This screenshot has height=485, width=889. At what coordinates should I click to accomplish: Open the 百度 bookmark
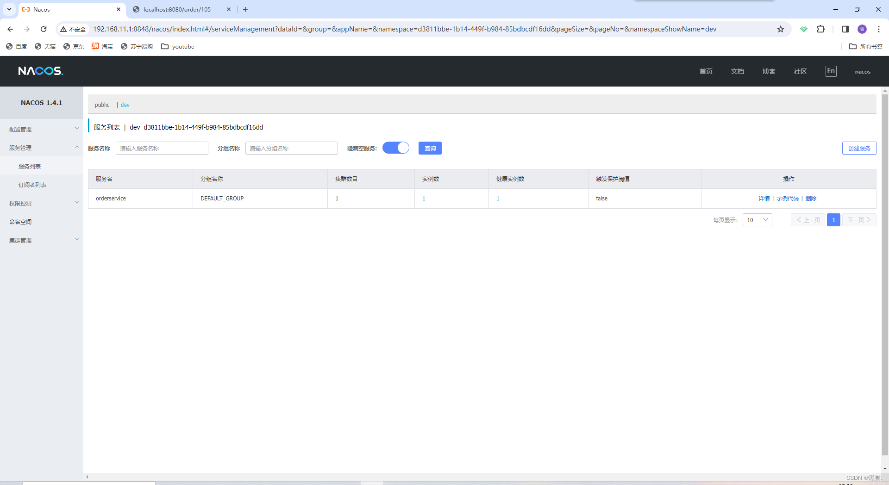[16, 46]
